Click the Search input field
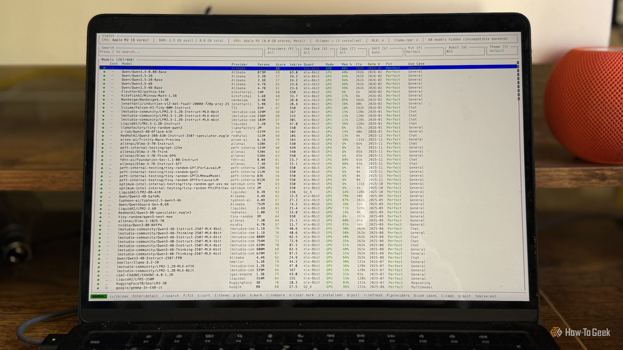Image resolution: width=623 pixels, height=350 pixels. pos(179,52)
